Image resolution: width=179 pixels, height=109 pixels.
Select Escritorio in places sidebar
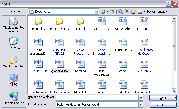pos(13,43)
